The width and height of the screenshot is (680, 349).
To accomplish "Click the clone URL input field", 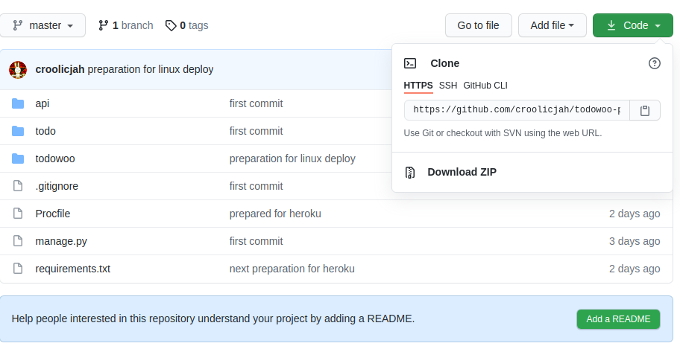I will point(517,110).
